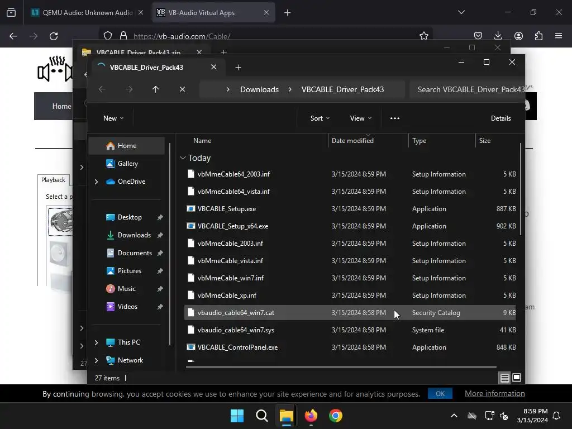Select vbMmeCable64_vista.inf file
Viewport: 572px width, 429px height.
(350, 192)
